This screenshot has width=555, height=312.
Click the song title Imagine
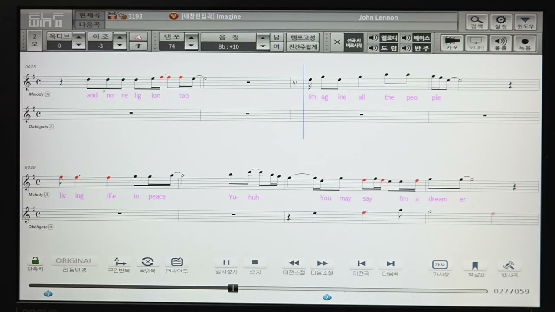tap(229, 16)
